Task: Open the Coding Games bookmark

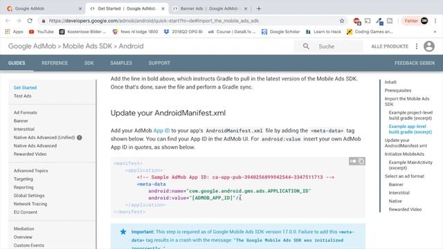Action: point(370,32)
